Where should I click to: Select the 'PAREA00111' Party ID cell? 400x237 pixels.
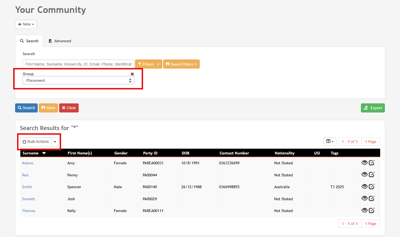153,211
